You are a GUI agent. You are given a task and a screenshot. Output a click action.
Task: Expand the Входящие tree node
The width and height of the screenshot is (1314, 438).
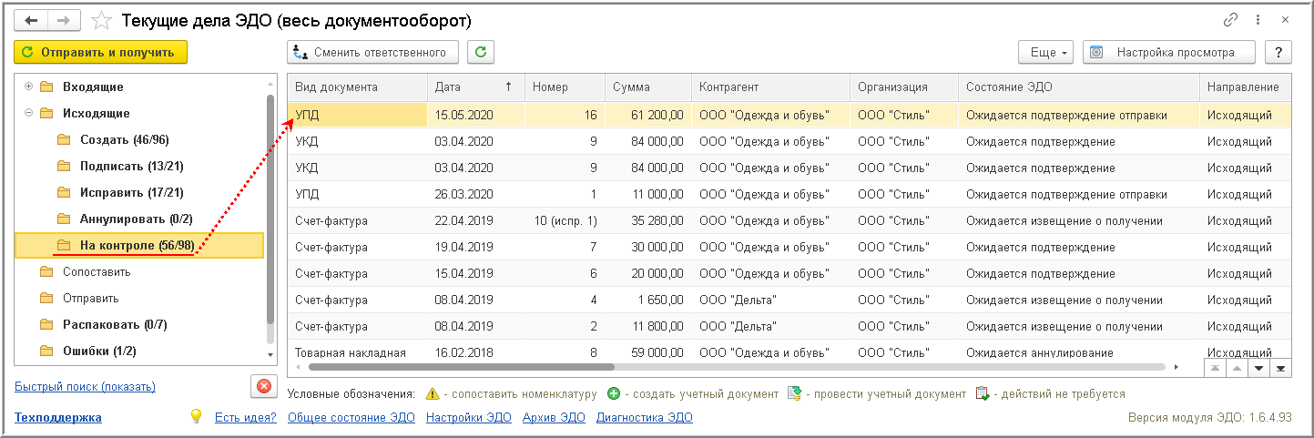pyautogui.click(x=29, y=87)
